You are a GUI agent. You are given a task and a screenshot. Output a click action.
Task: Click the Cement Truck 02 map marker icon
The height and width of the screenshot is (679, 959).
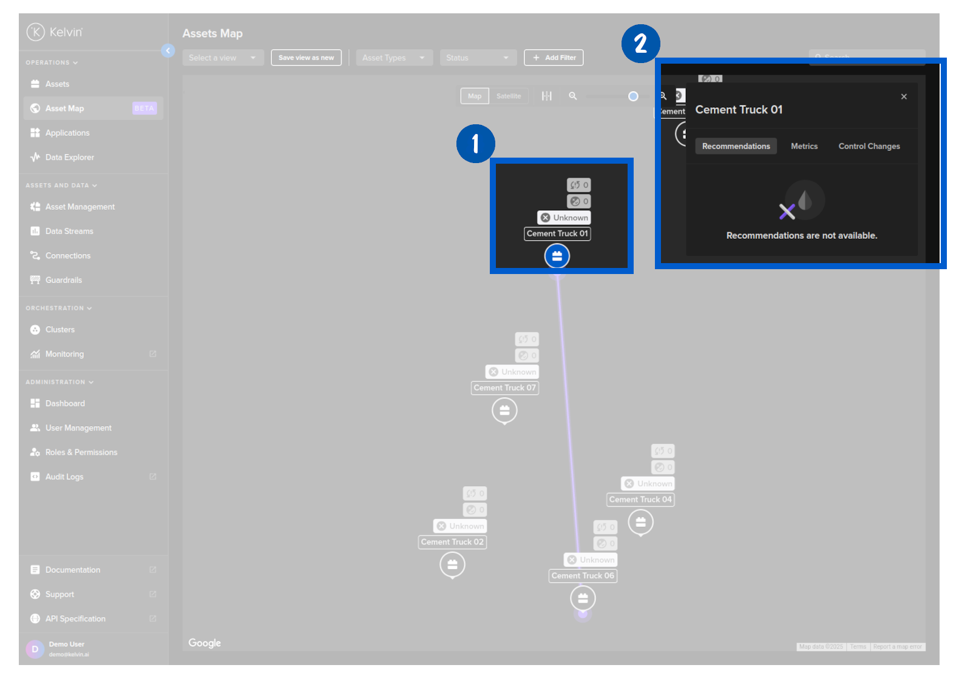(452, 565)
